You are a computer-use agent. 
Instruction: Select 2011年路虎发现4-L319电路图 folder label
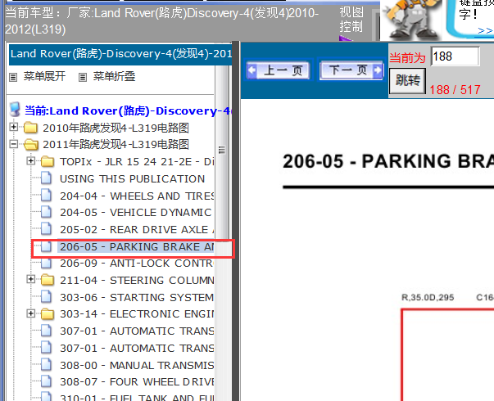tap(116, 145)
